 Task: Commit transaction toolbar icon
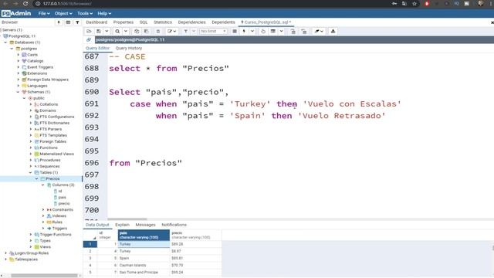tap(293, 31)
